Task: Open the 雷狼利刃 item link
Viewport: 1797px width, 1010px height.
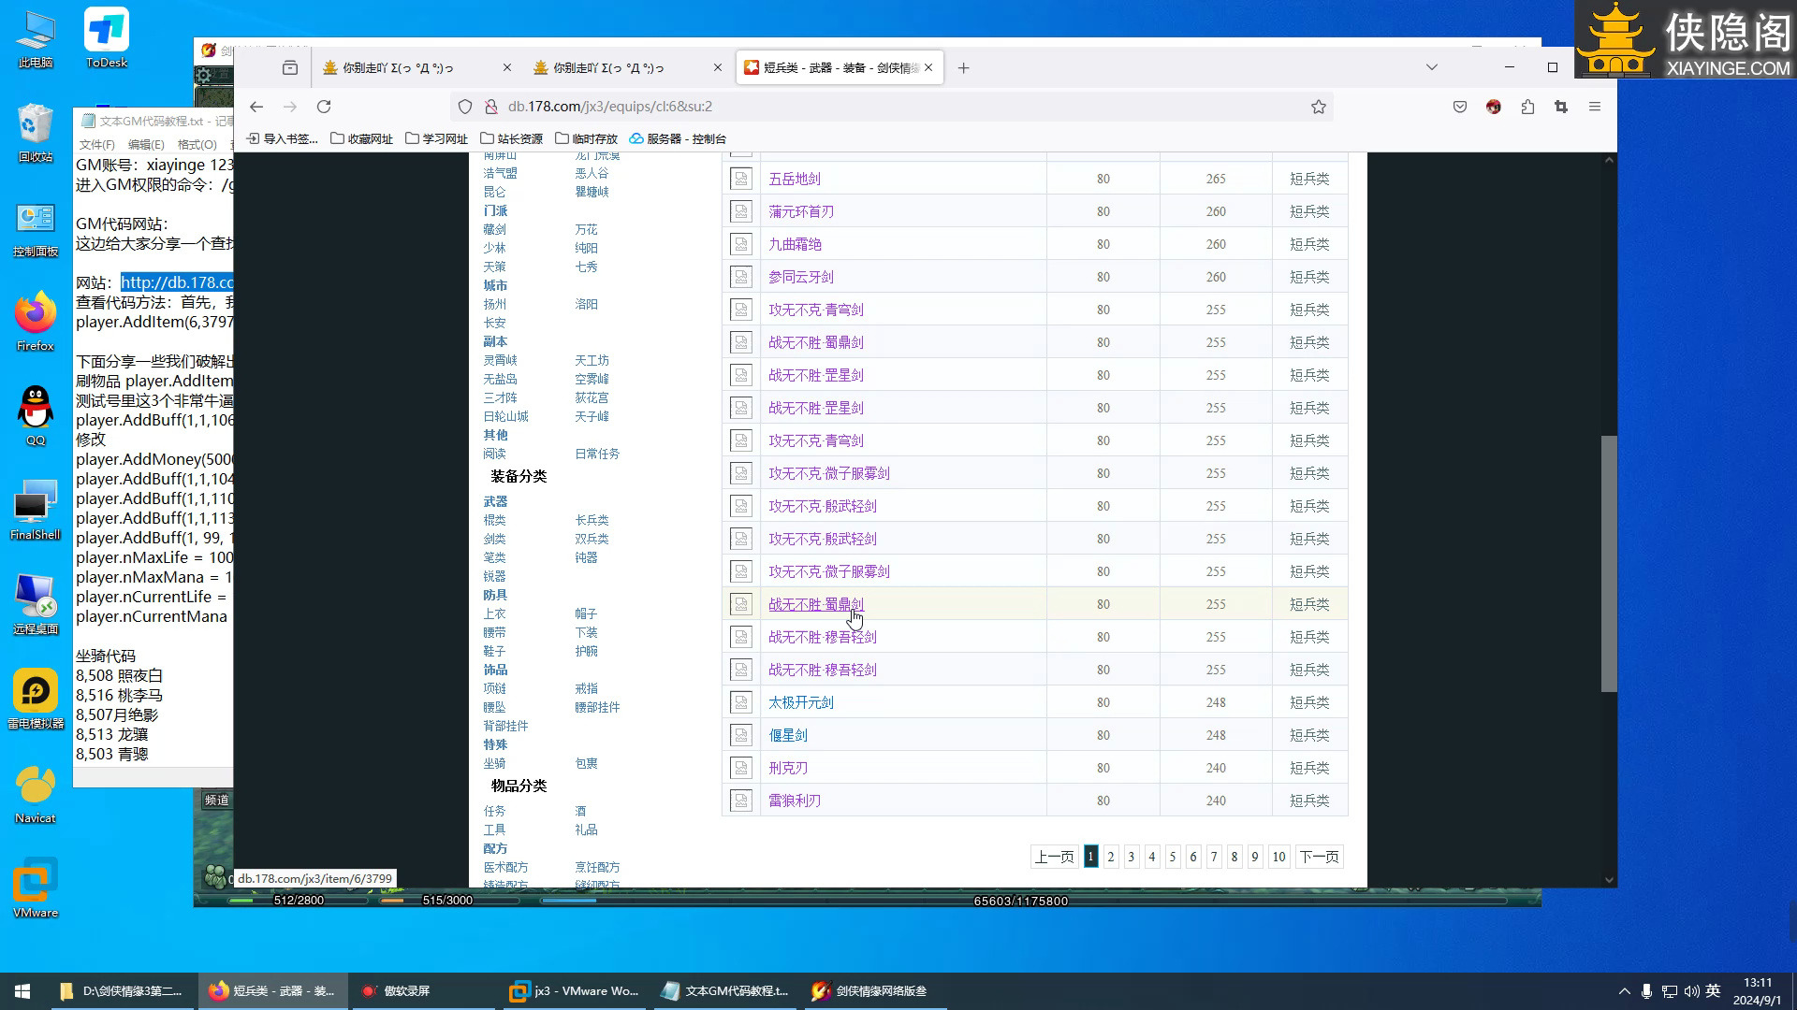Action: point(795,801)
